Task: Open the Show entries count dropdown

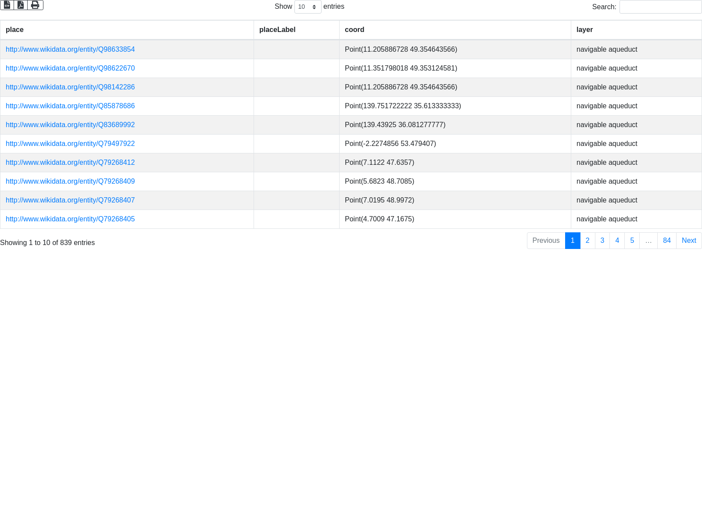Action: [308, 7]
